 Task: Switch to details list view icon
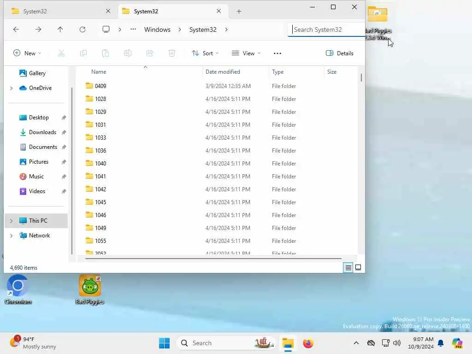pyautogui.click(x=348, y=267)
